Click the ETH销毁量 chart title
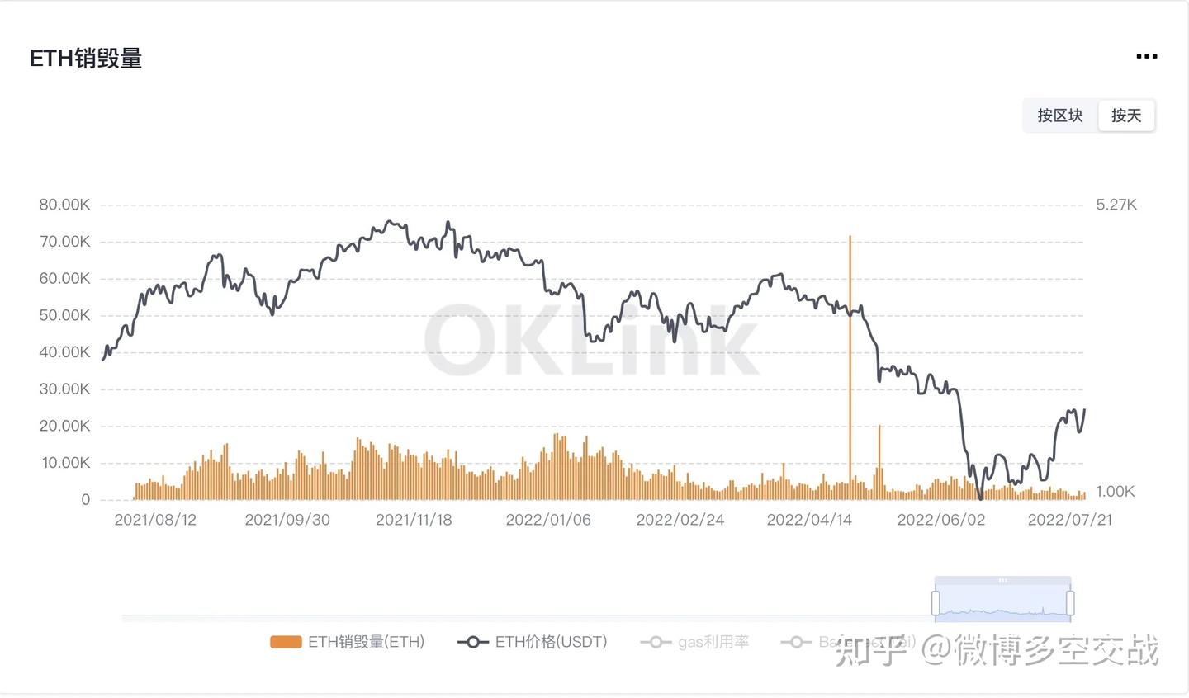 point(86,59)
